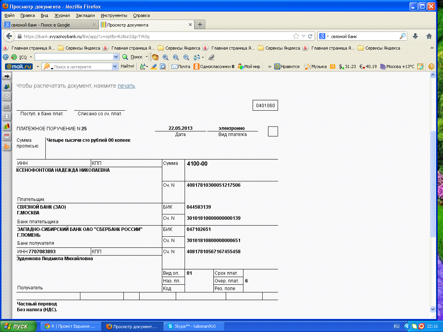Click the zoom-in magnifier toolbar icon

tap(166, 57)
